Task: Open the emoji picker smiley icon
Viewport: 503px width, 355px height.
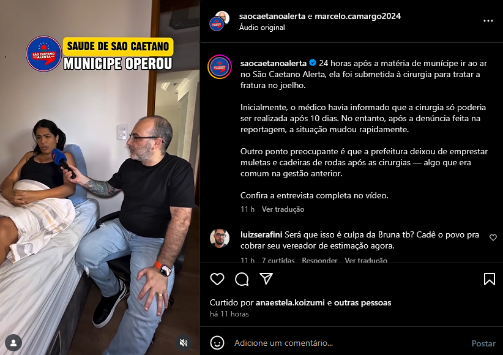Action: point(217,343)
